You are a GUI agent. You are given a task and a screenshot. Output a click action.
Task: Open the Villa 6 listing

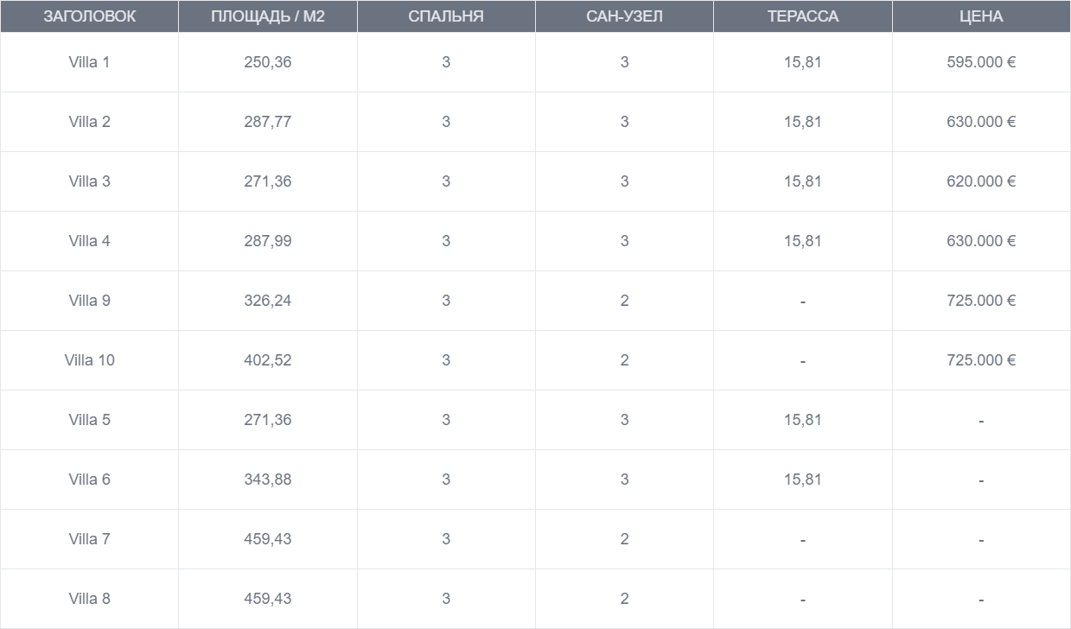click(x=89, y=480)
